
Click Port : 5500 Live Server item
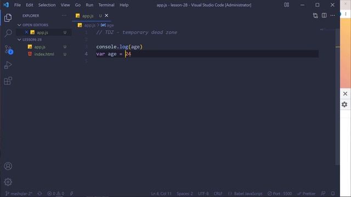point(280,193)
